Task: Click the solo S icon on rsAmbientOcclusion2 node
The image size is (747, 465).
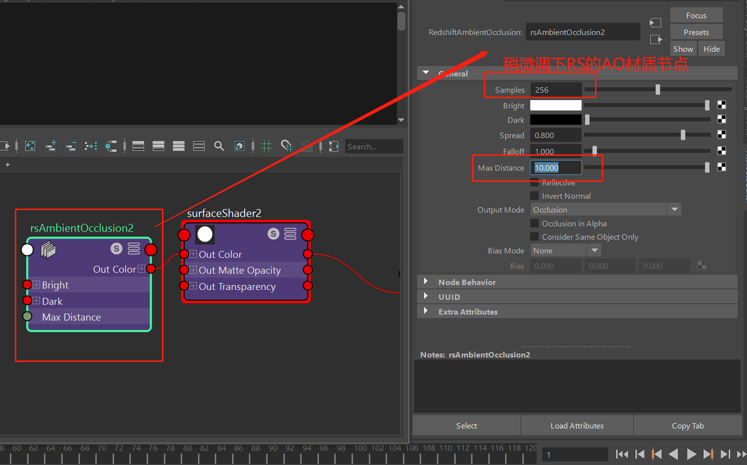Action: (x=117, y=249)
